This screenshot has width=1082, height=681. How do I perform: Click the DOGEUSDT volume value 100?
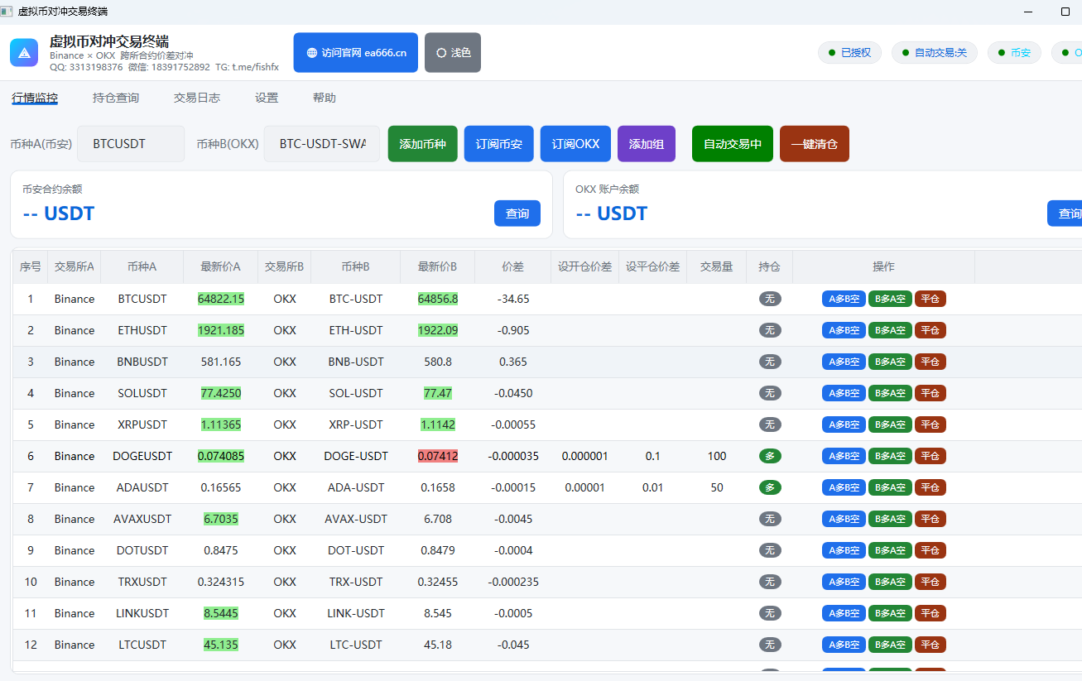pos(717,456)
